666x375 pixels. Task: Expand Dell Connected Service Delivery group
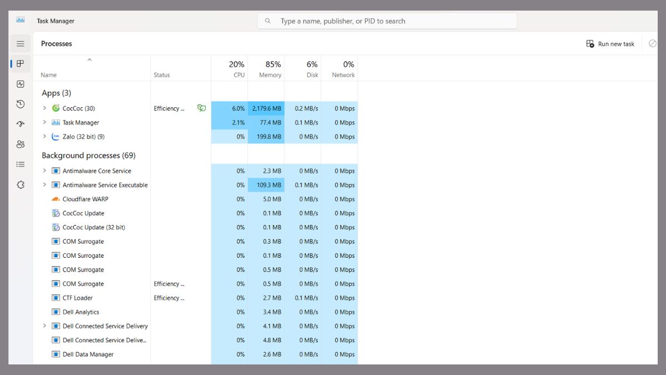point(44,326)
